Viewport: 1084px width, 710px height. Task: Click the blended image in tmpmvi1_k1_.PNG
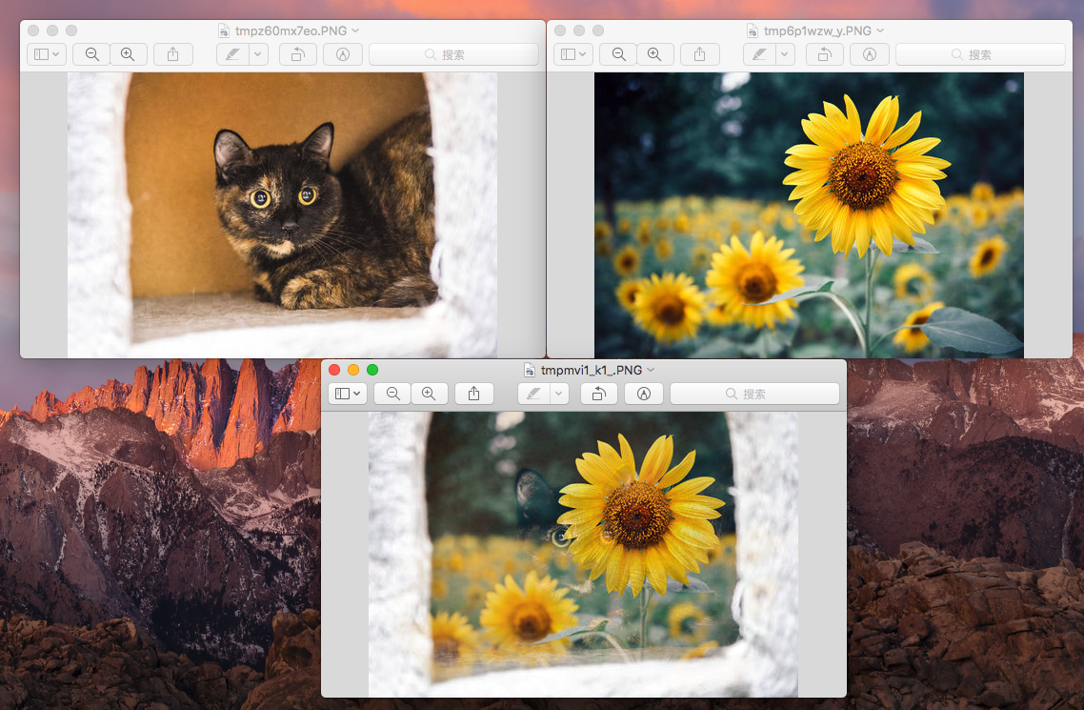583,555
